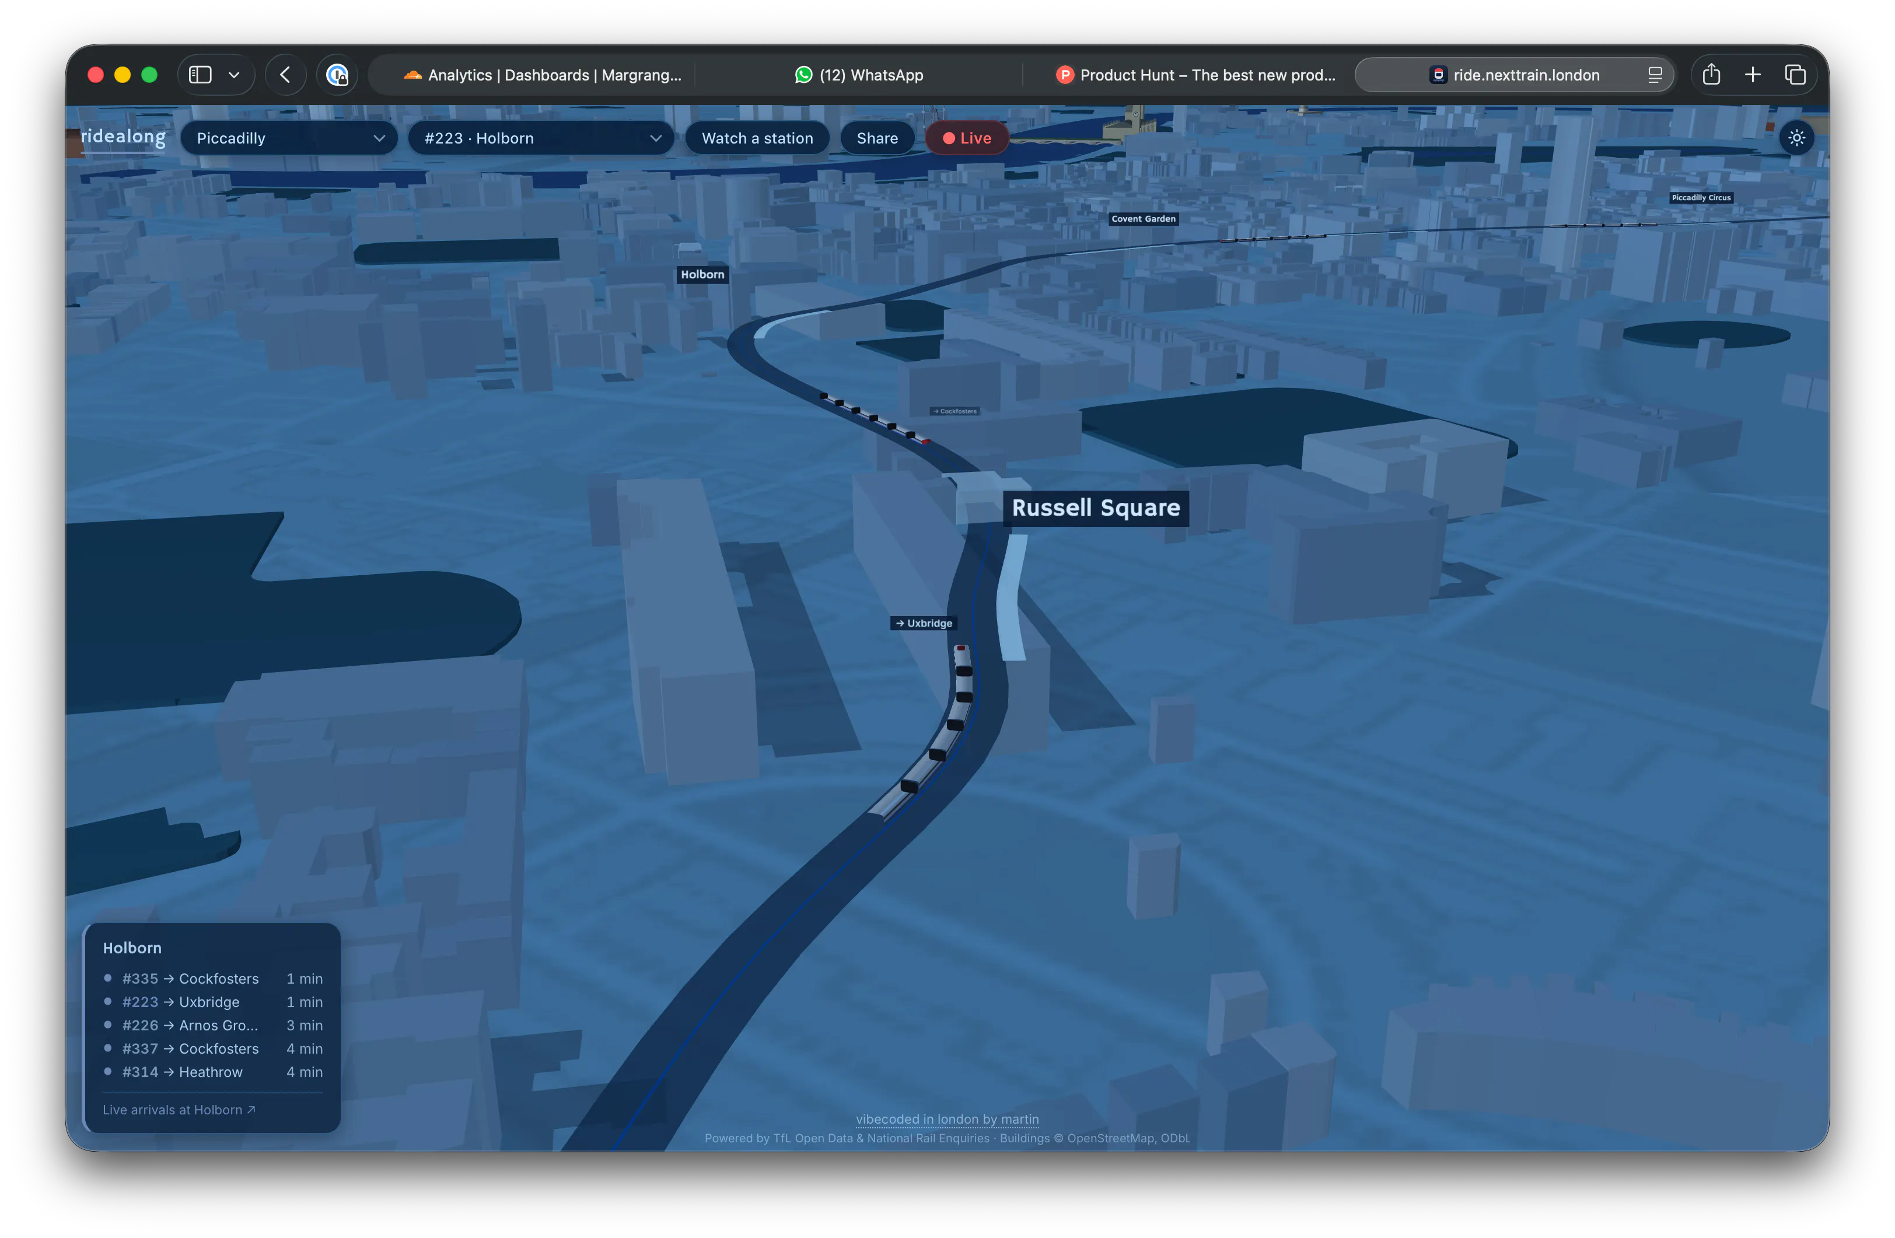Select arrival #226 → Arnos Gro...

212,1026
